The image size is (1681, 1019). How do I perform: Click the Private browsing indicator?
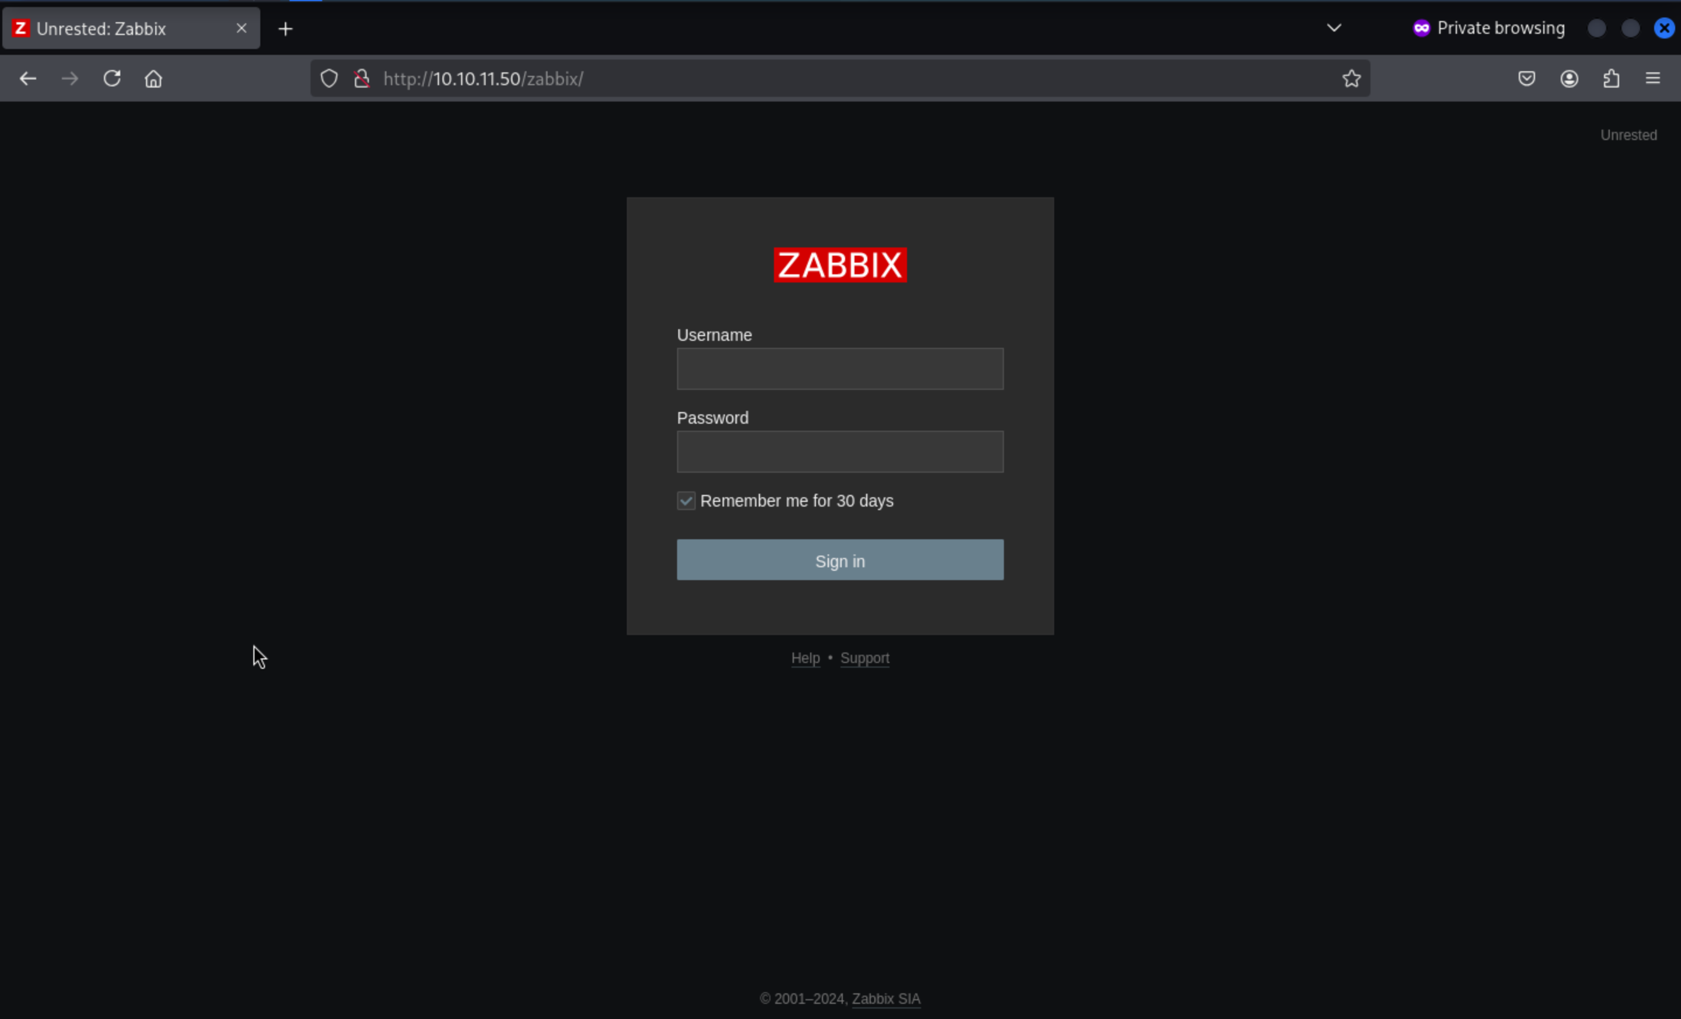[x=1488, y=28]
